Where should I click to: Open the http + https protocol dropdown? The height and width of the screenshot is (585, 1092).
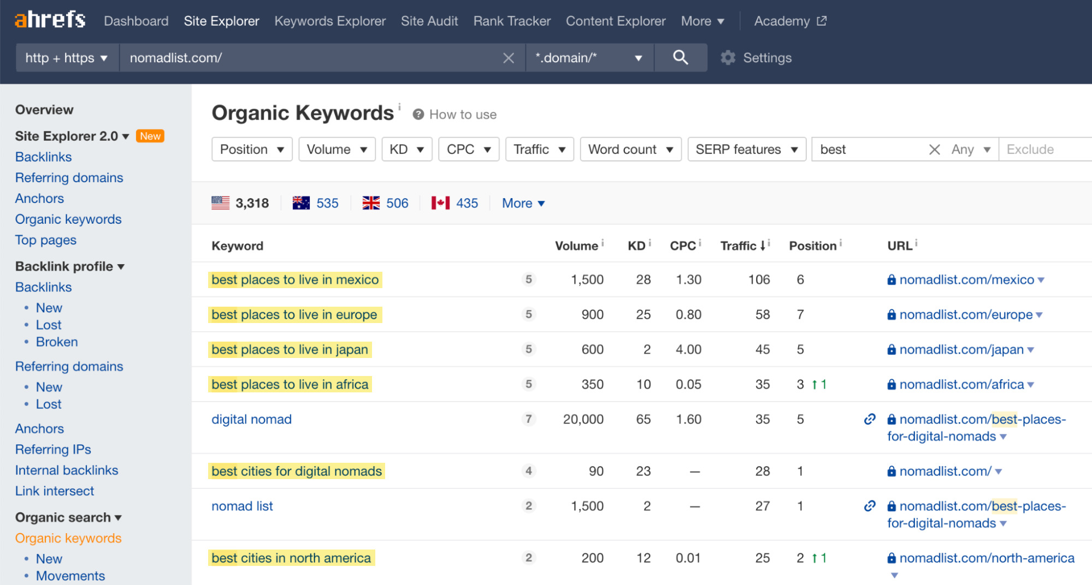pyautogui.click(x=66, y=58)
